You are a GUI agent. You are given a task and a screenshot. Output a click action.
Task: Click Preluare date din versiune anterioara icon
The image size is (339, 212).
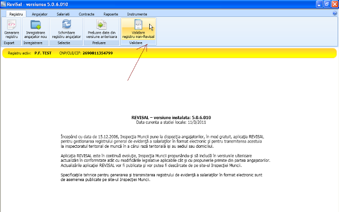tap(101, 24)
